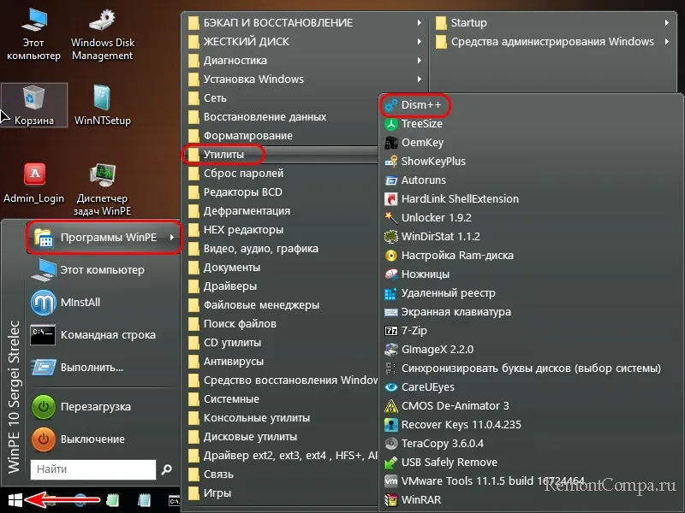This screenshot has width=685, height=513.
Task: Open Windows Disk Management desktop shortcut
Action: (103, 34)
